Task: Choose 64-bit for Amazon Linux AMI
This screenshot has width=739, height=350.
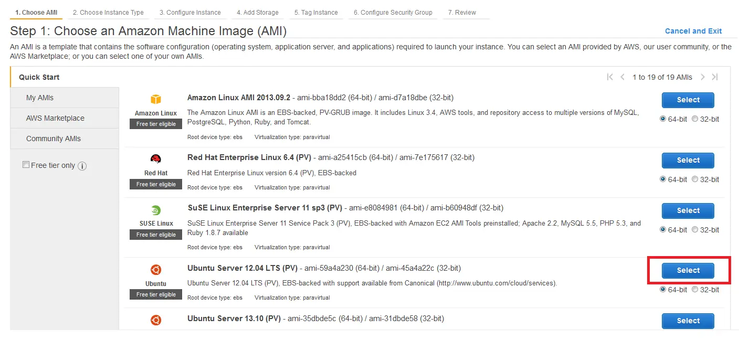Action: tap(663, 119)
